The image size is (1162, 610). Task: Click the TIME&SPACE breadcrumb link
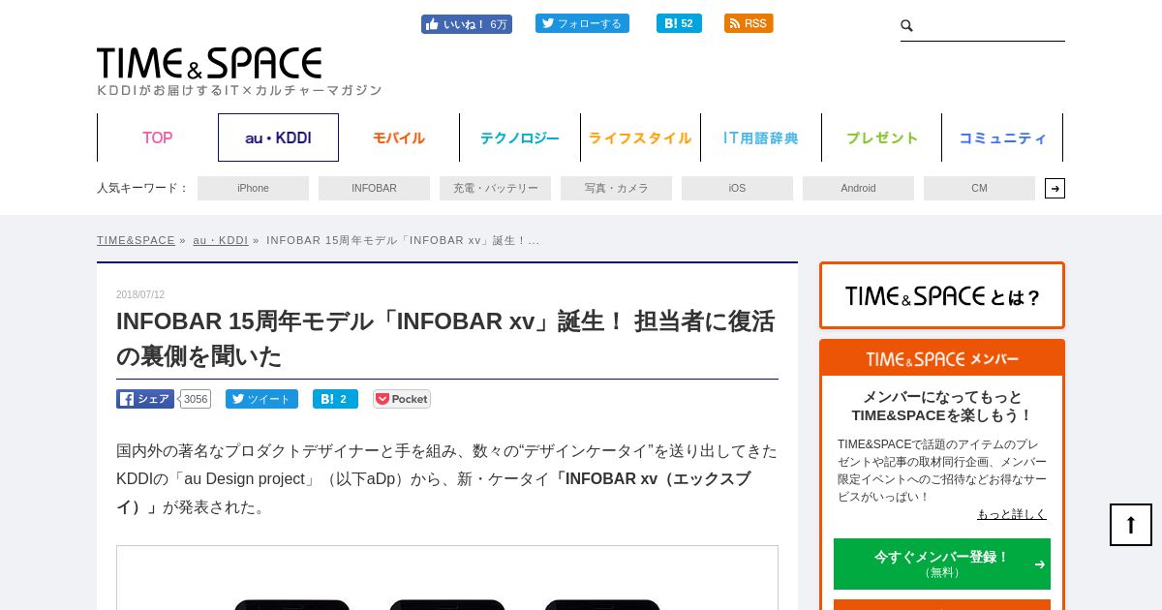tap(136, 240)
